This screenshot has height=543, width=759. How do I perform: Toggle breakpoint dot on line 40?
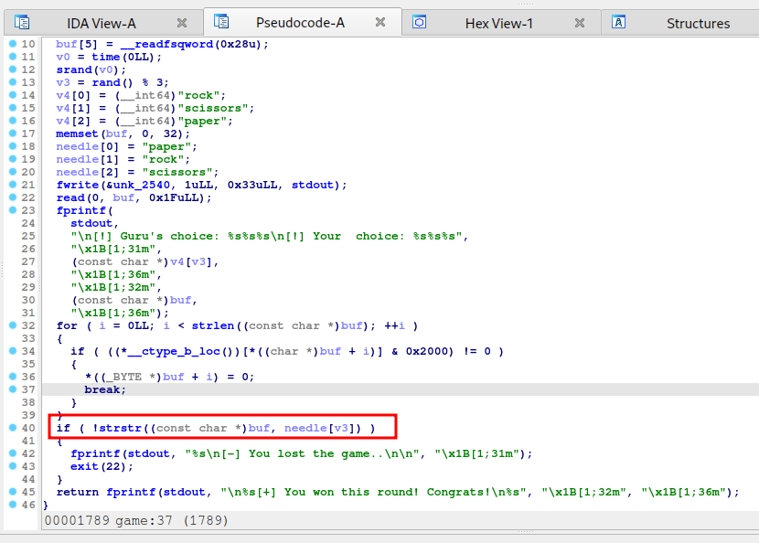[11, 428]
